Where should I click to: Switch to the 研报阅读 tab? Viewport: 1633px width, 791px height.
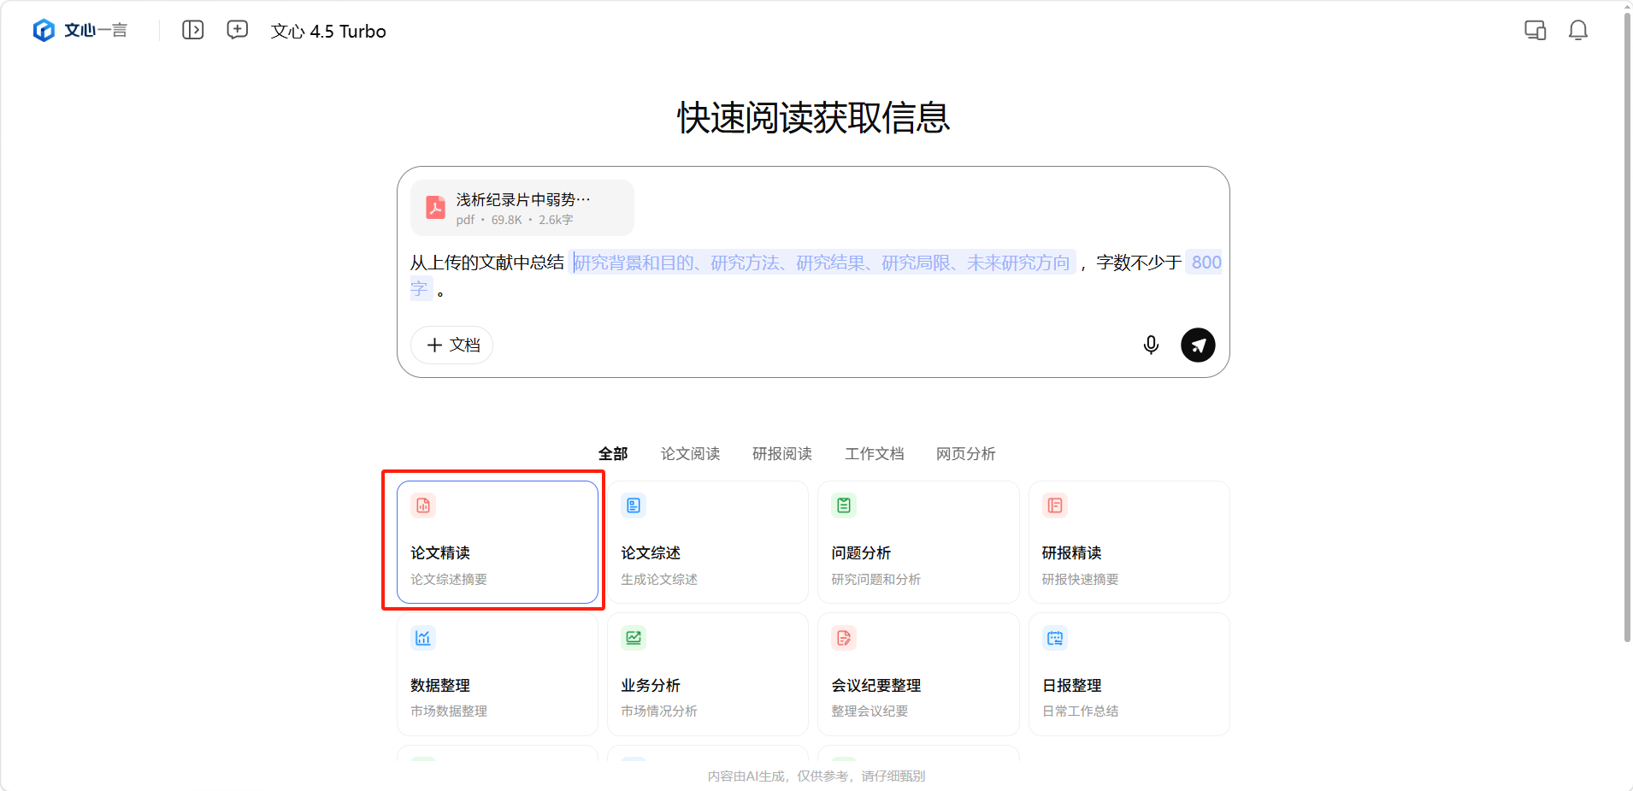(x=782, y=453)
